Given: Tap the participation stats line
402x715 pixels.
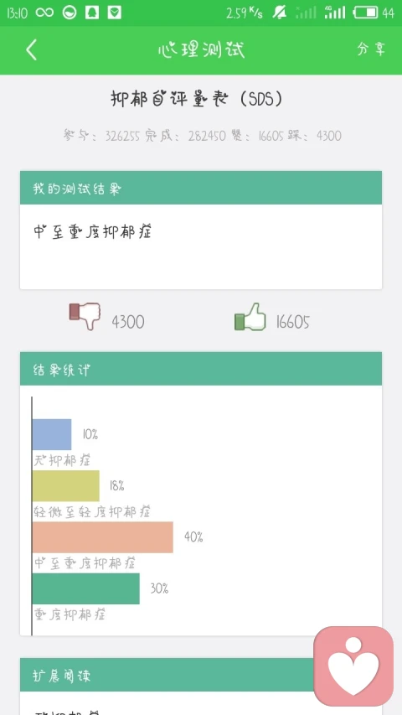Looking at the screenshot, I should [x=203, y=136].
